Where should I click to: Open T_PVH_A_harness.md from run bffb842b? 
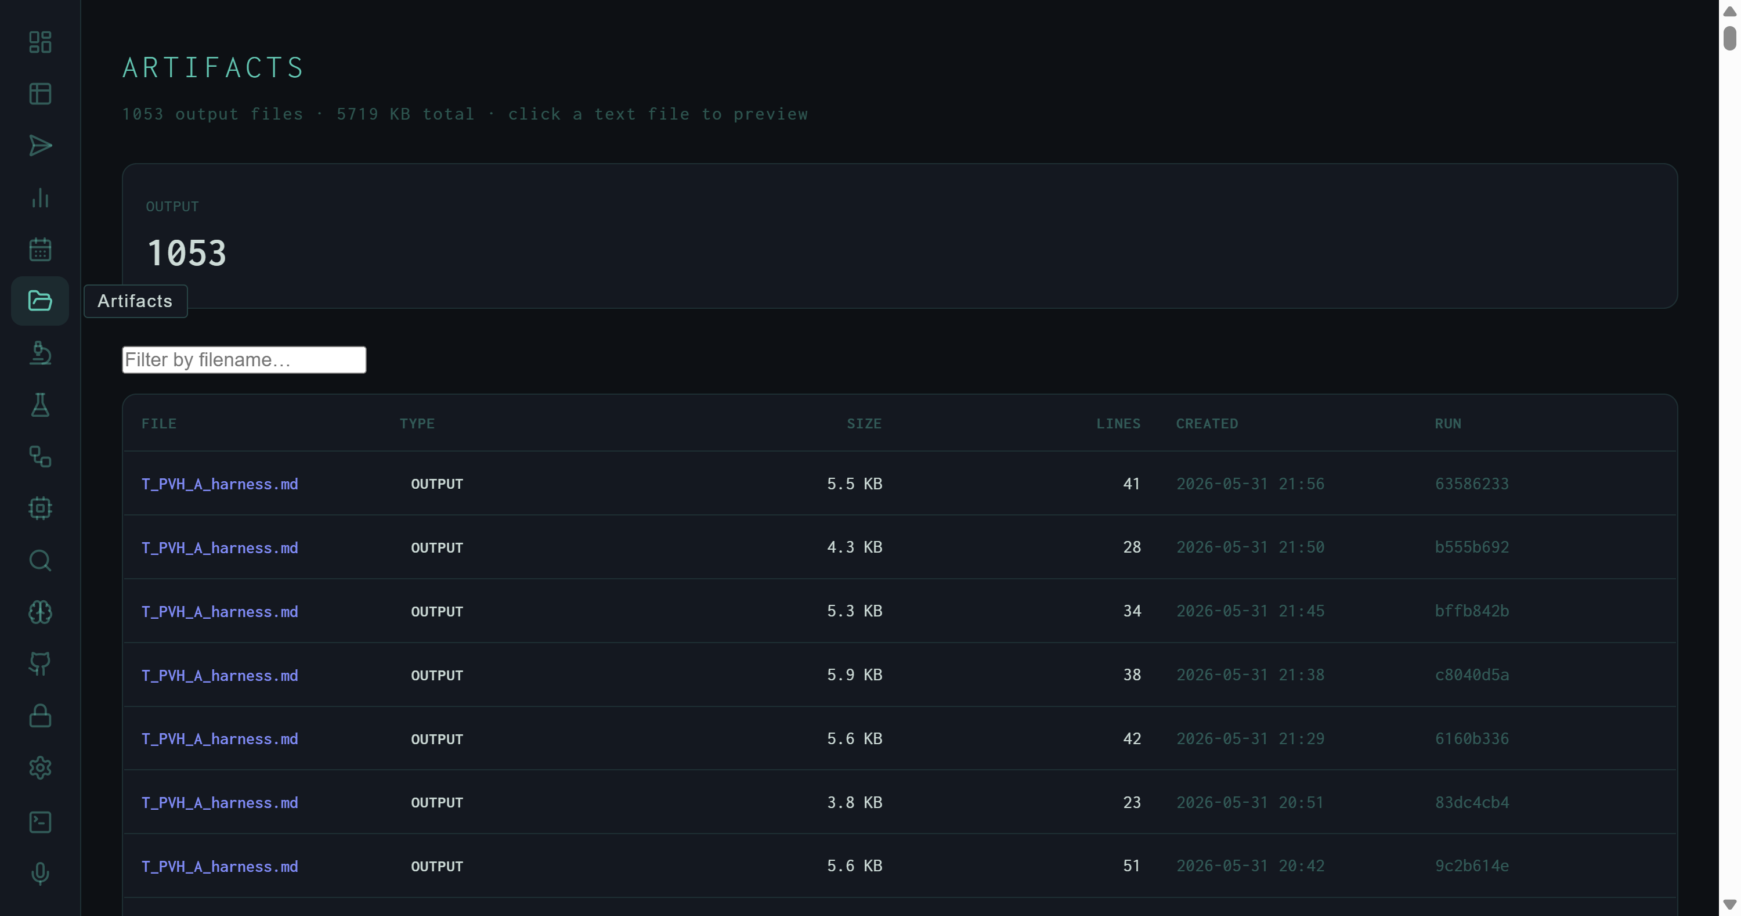click(219, 611)
